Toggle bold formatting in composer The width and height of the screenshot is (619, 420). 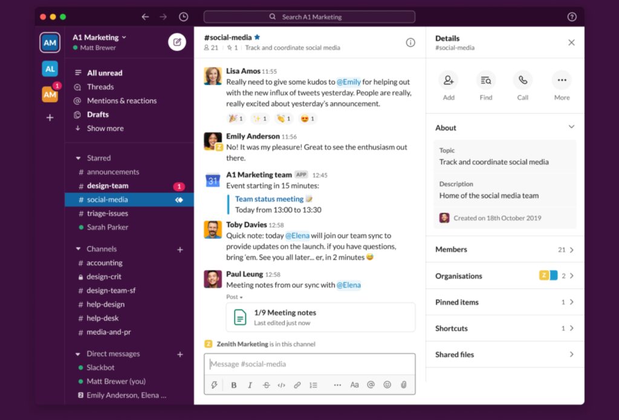pos(234,385)
